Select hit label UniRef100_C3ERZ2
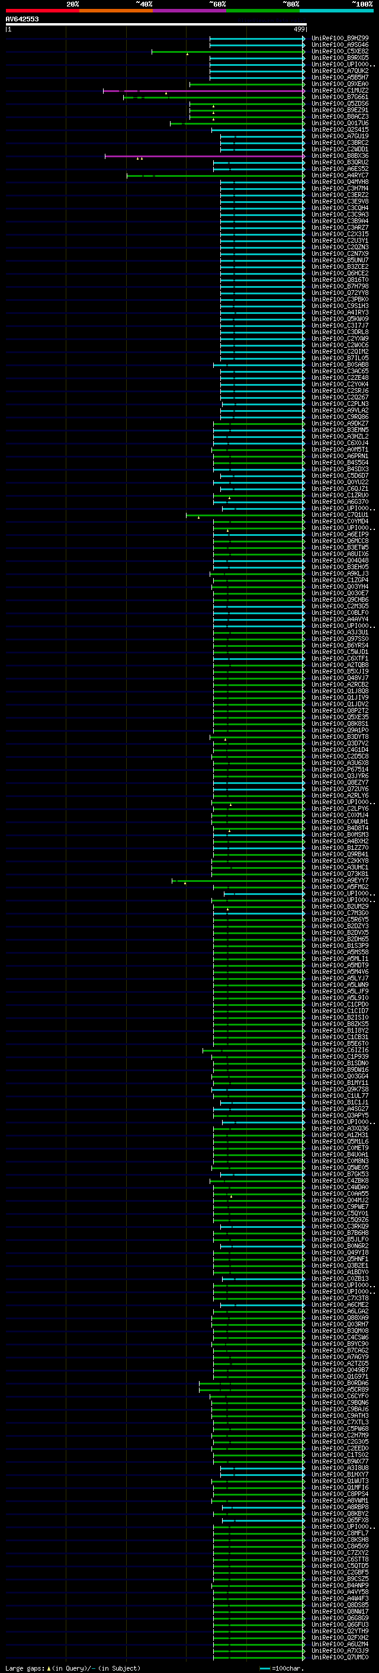The width and height of the screenshot is (379, 1673). pos(340,195)
